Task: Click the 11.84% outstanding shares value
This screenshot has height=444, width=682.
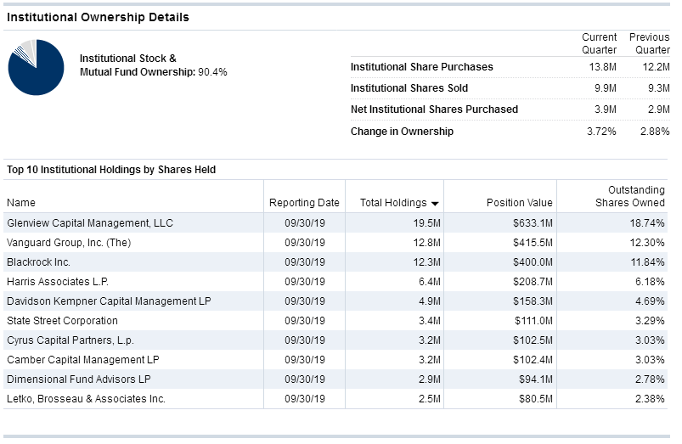Action: point(648,262)
